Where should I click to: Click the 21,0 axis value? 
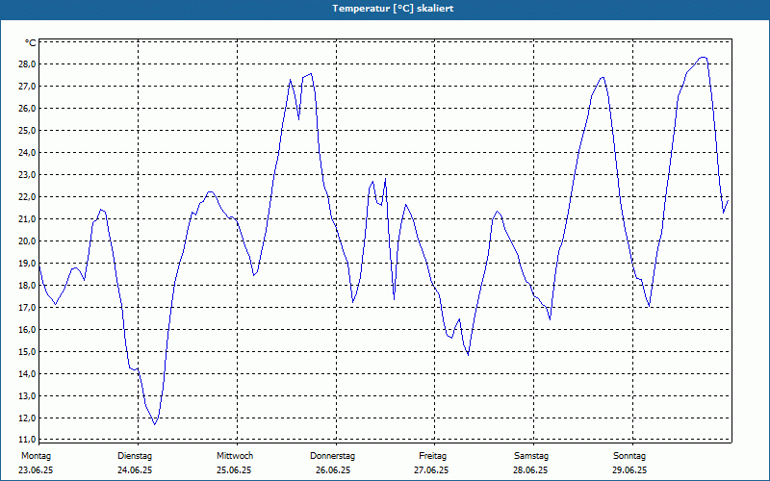[x=28, y=219]
